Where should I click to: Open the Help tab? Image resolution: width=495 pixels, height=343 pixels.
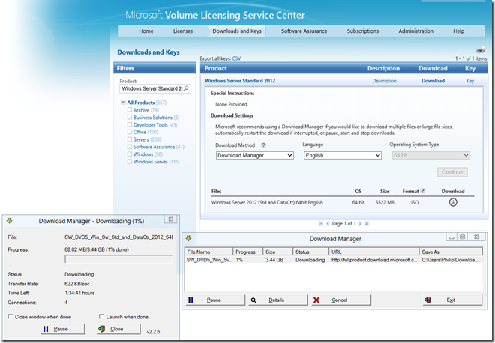pos(459,31)
